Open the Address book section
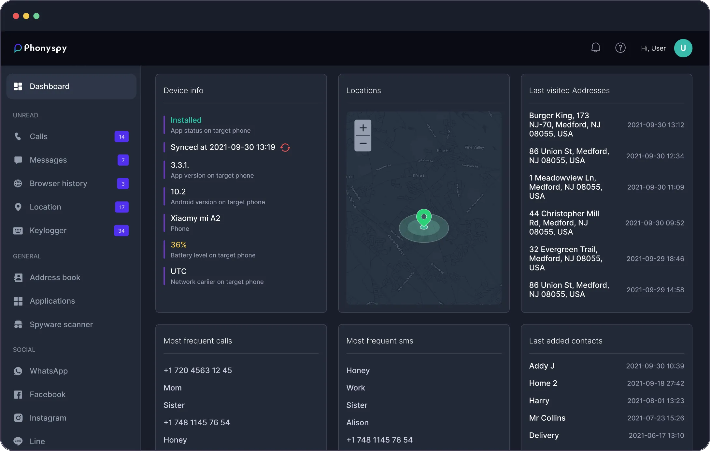Viewport: 710px width, 451px height. click(x=55, y=277)
